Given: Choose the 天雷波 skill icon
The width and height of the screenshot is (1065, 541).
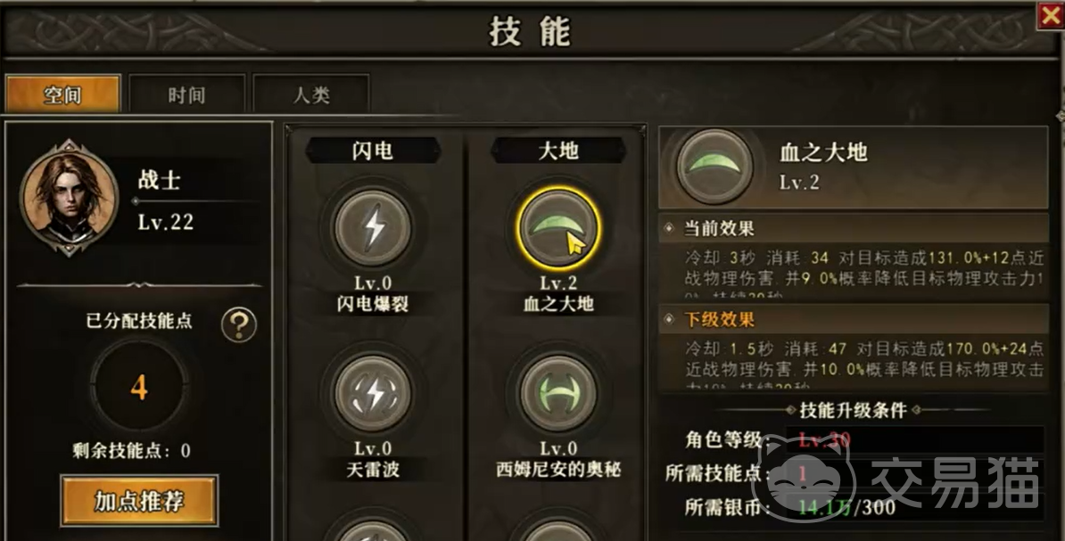Looking at the screenshot, I should point(373,394).
